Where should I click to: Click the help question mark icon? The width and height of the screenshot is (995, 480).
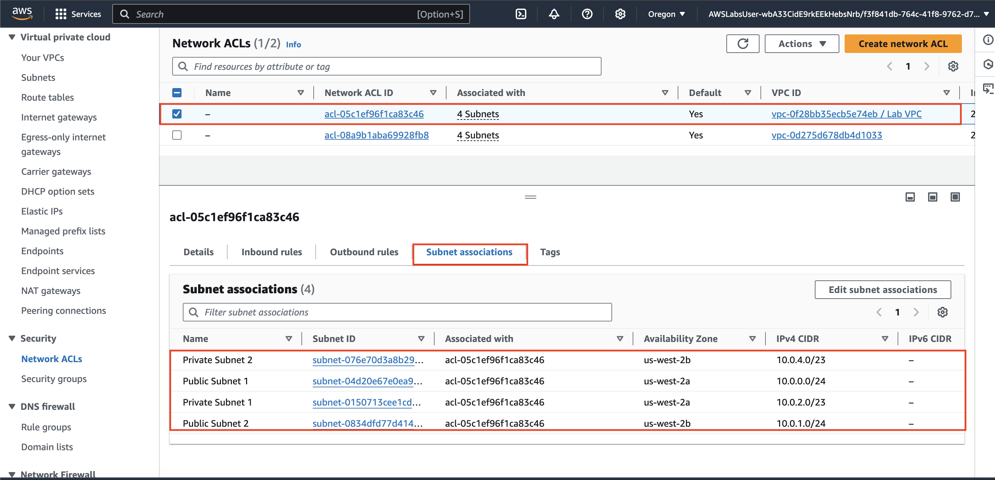tap(587, 14)
